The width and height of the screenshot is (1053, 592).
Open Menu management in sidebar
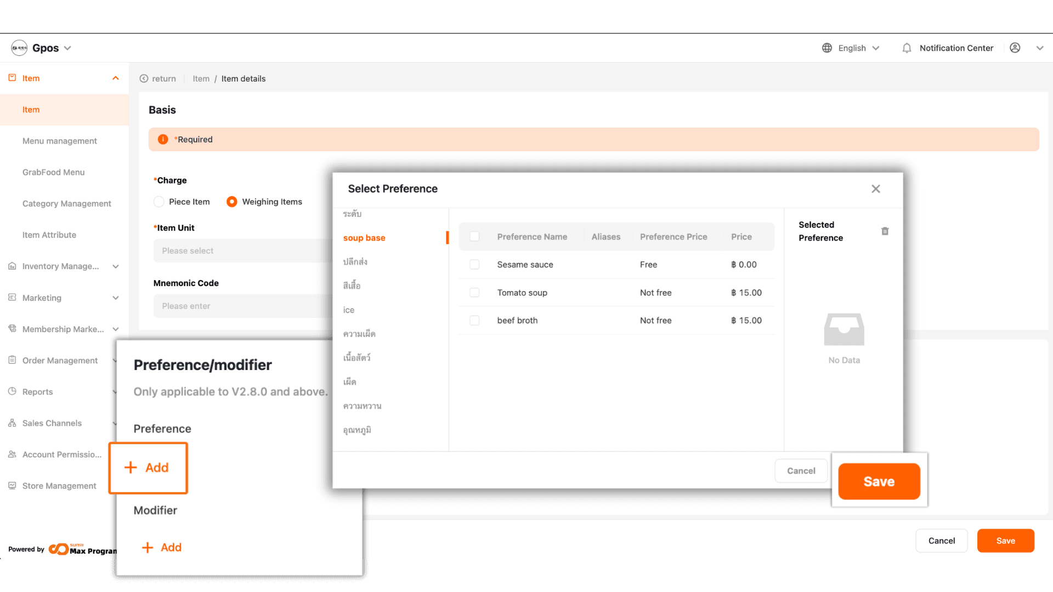pos(60,141)
